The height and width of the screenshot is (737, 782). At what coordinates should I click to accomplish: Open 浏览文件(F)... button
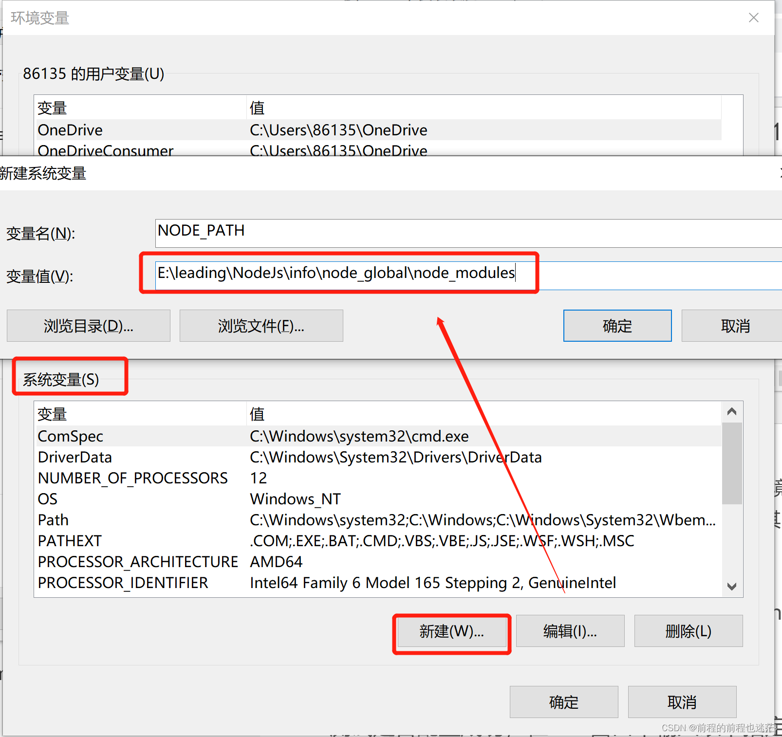(261, 326)
